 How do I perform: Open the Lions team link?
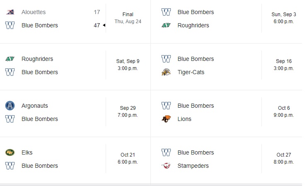184,119
